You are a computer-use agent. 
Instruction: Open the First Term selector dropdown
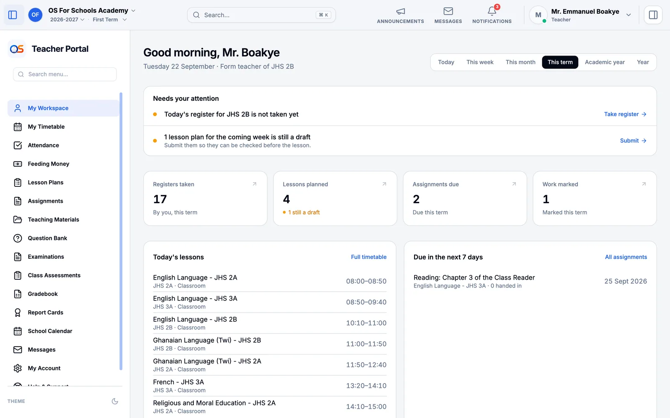(x=110, y=20)
